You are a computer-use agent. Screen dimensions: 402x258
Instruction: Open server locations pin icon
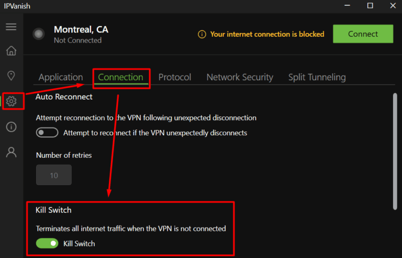click(x=11, y=76)
